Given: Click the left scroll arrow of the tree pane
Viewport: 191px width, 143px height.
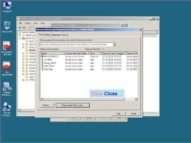Looking at the screenshot, I should [19, 110].
